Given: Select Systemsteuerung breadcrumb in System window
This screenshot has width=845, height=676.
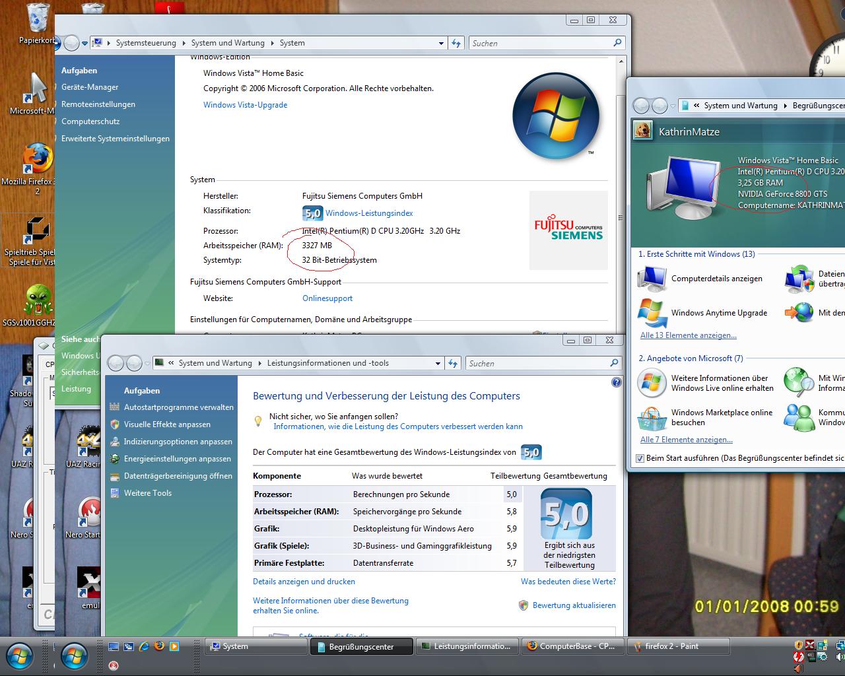Looking at the screenshot, I should coord(146,43).
